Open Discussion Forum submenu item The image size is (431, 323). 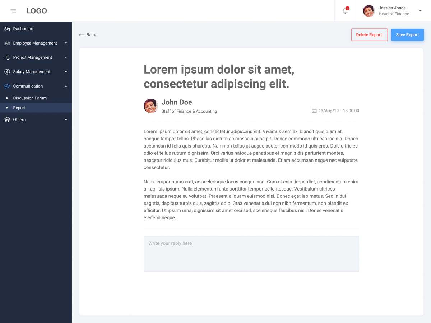(36, 98)
